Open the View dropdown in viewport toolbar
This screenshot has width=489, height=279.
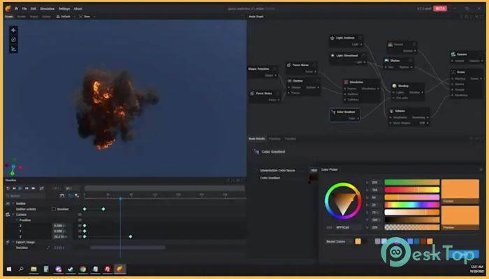(87, 17)
